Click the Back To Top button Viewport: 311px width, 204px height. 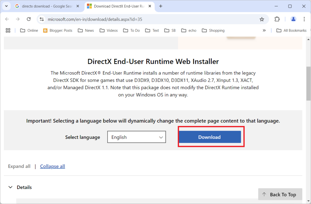[280, 194]
